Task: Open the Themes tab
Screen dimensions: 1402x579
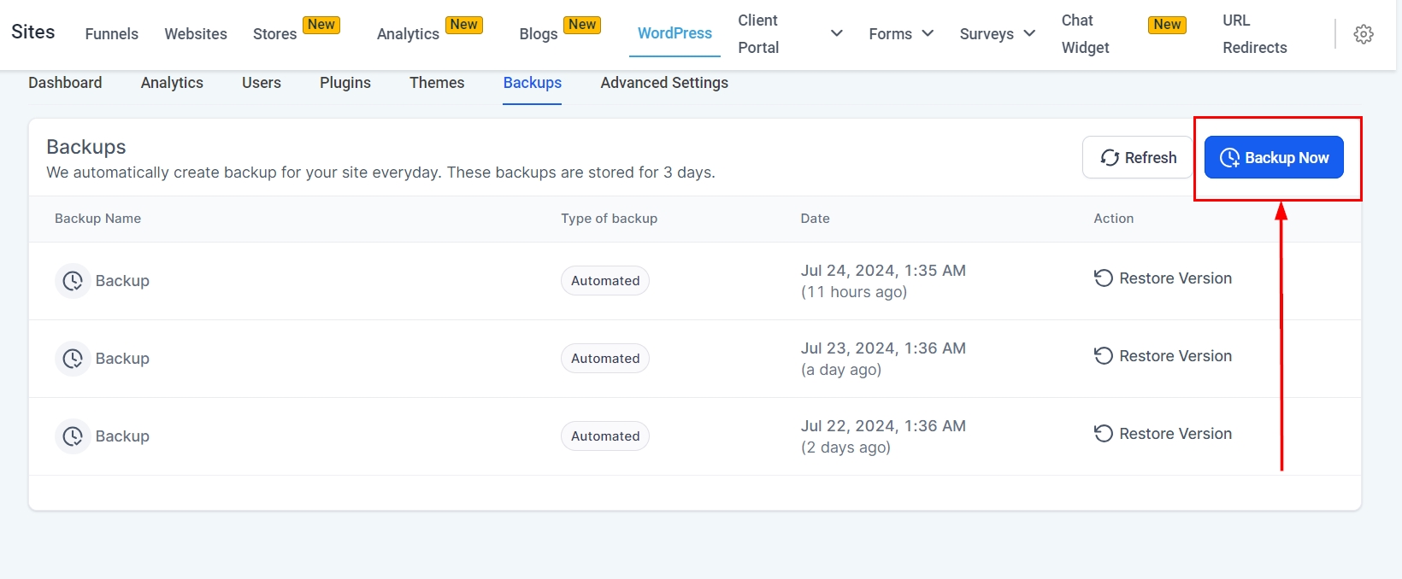Action: [437, 83]
